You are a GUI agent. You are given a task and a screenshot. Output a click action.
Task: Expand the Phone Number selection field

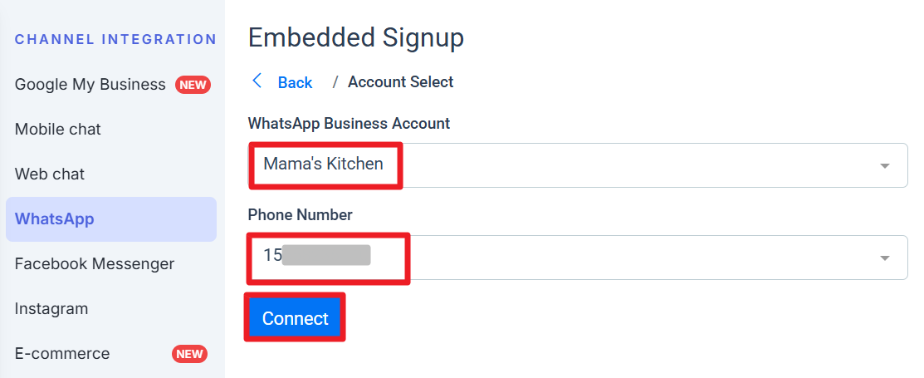click(x=565, y=258)
